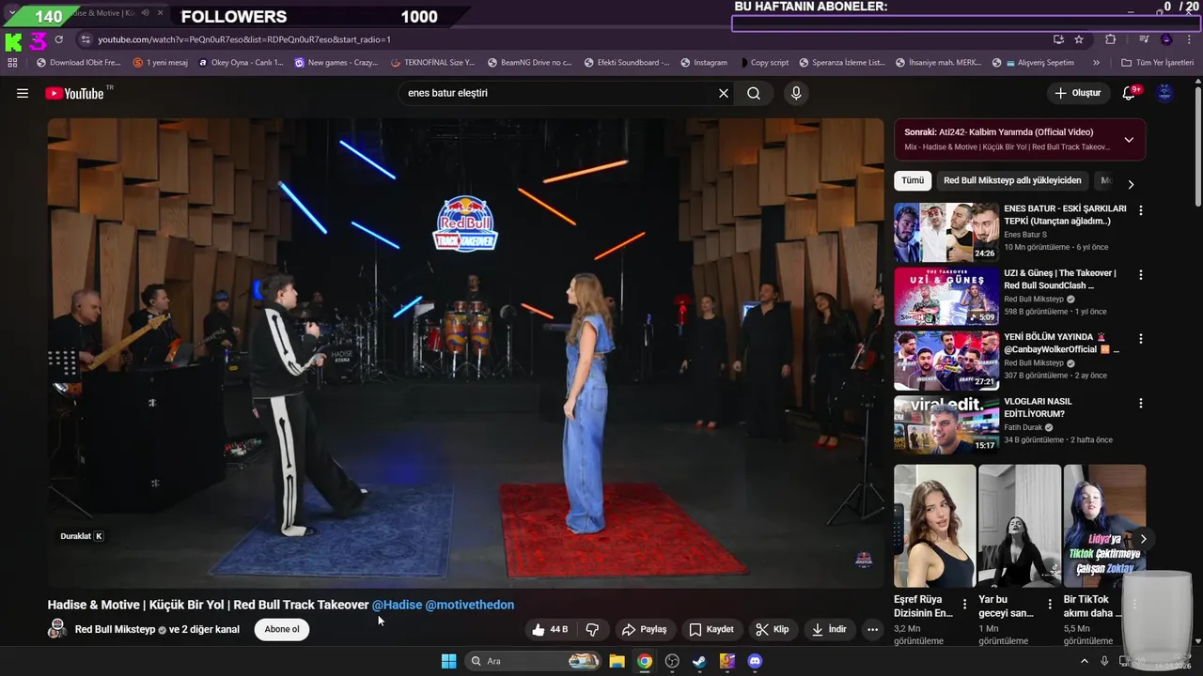The width and height of the screenshot is (1203, 676).
Task: Open the browser apps grid icon
Action: [12, 63]
